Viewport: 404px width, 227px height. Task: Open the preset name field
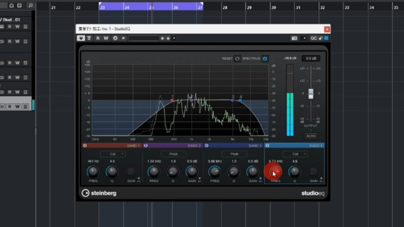(143, 38)
